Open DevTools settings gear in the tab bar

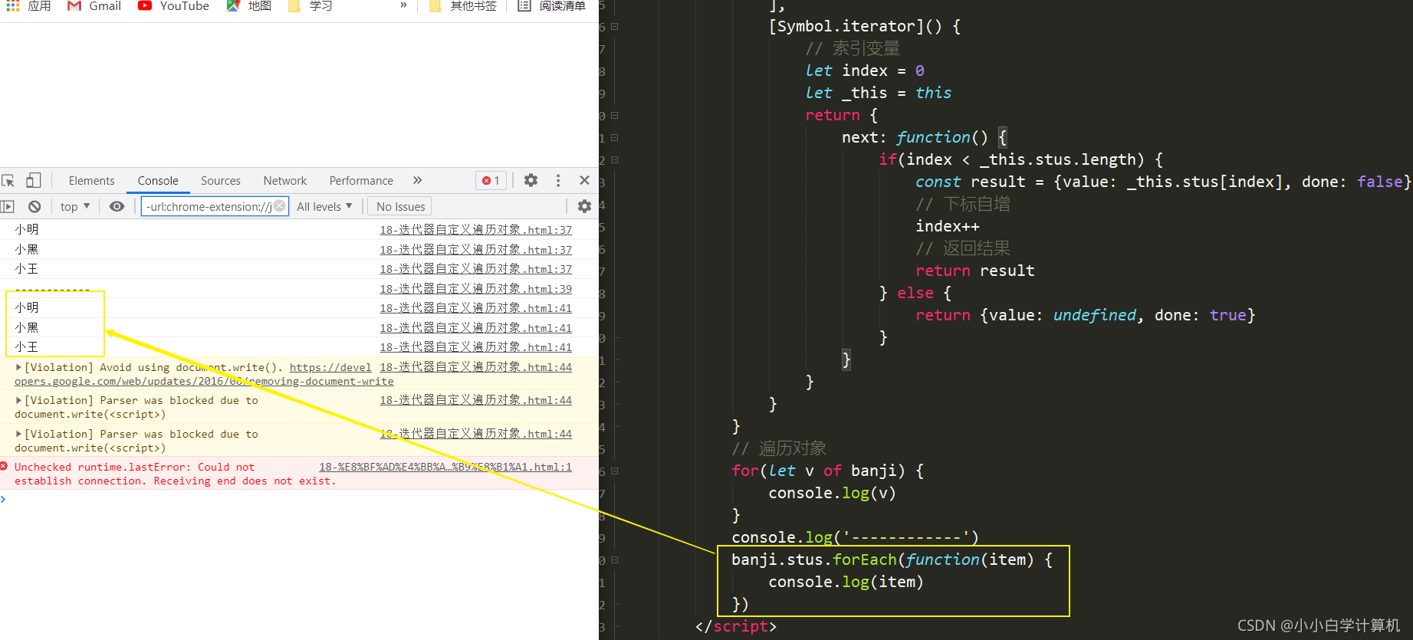click(531, 180)
